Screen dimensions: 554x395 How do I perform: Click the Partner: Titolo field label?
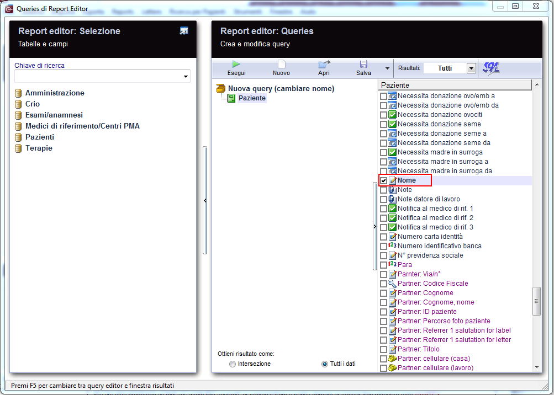click(x=418, y=349)
